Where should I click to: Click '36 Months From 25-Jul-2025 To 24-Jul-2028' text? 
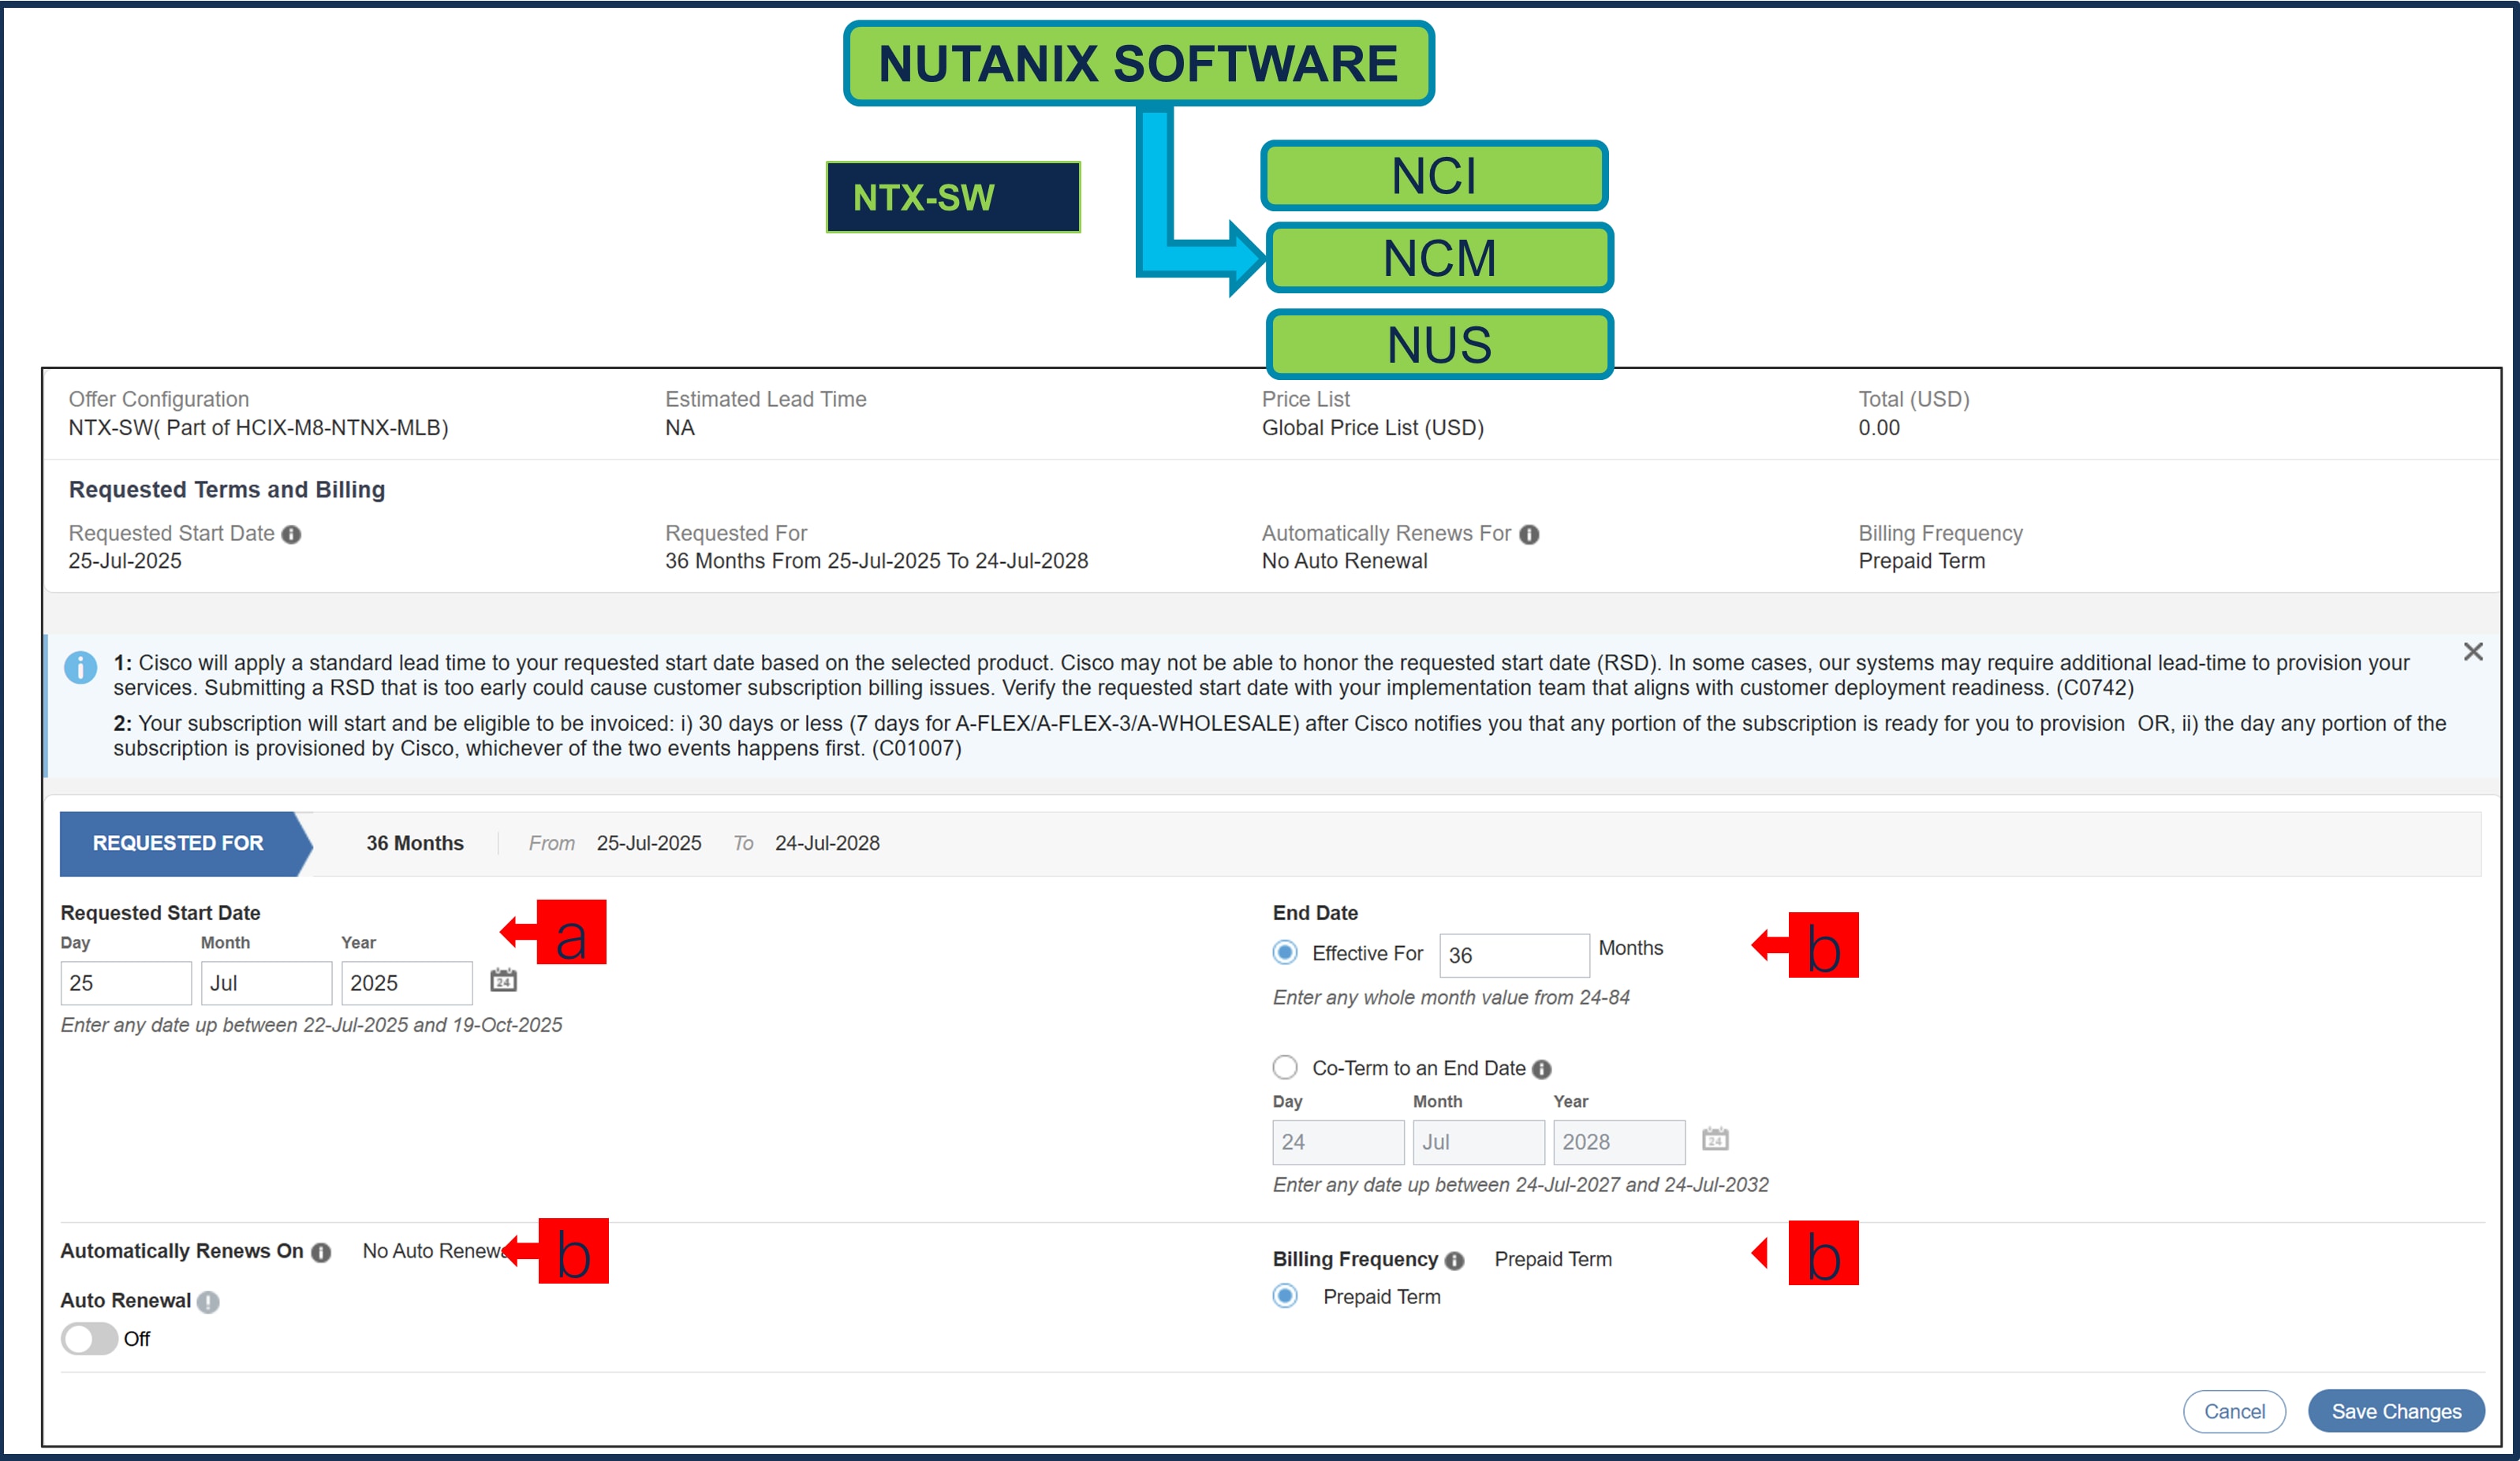pos(876,561)
